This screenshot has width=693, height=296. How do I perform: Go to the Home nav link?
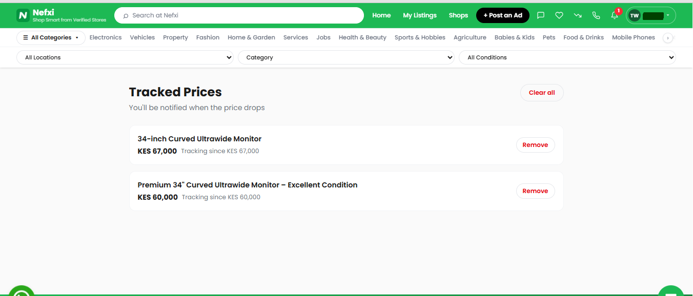click(x=381, y=15)
